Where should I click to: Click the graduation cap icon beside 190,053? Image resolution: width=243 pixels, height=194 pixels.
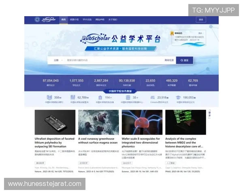[x=178, y=97]
